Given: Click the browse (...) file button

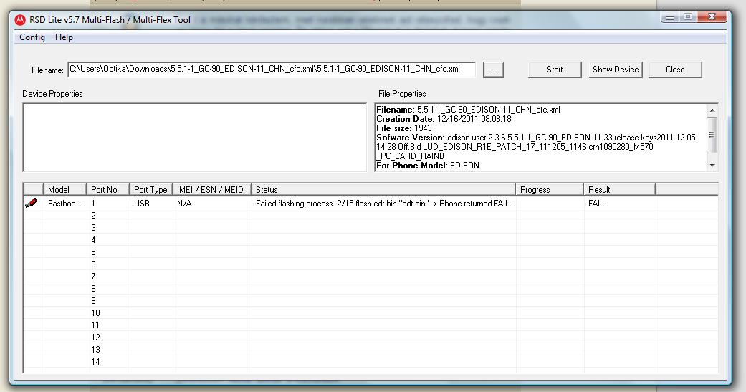Looking at the screenshot, I should (493, 70).
